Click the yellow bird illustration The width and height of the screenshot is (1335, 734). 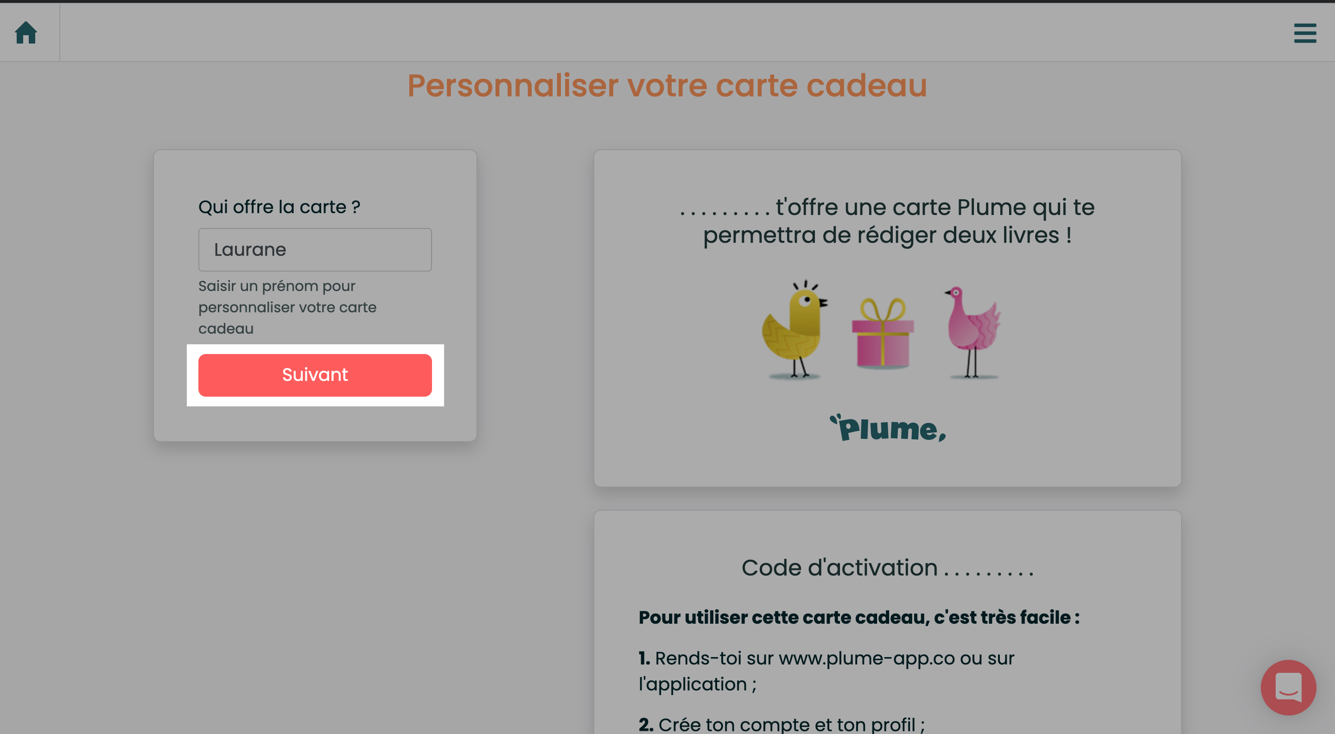[795, 330]
